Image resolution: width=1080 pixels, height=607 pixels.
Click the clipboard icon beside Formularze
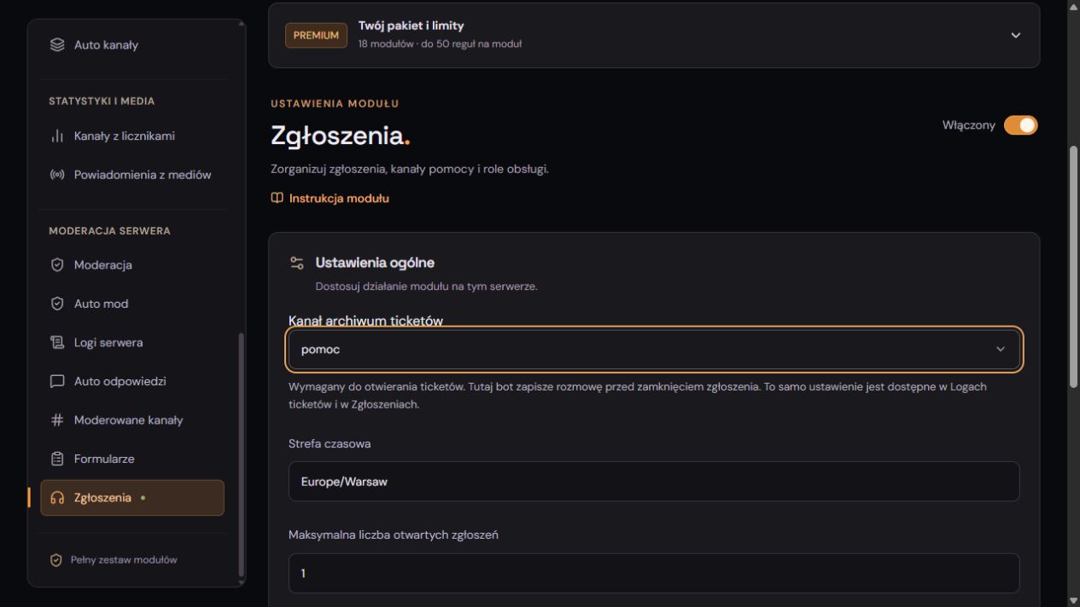[57, 459]
